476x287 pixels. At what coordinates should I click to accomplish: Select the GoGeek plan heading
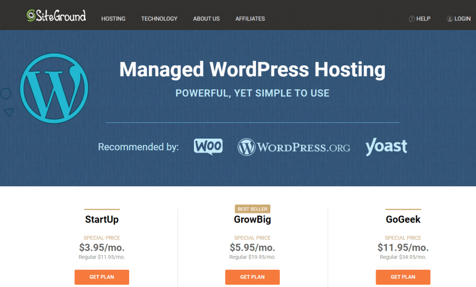click(x=403, y=219)
